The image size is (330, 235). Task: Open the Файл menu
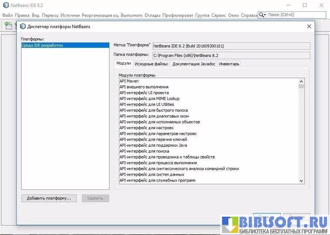click(x=7, y=15)
